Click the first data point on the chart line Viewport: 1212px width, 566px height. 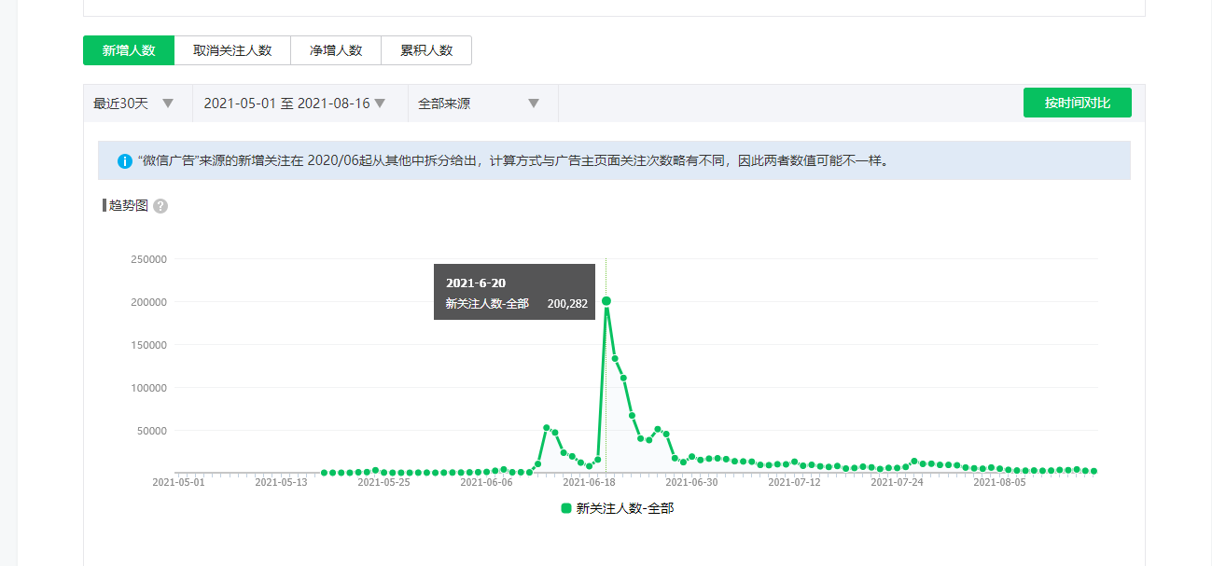324,473
